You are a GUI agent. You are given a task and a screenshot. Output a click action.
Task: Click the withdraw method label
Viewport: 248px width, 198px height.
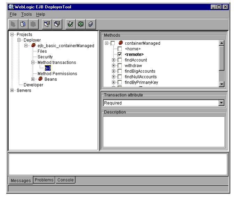click(x=133, y=66)
